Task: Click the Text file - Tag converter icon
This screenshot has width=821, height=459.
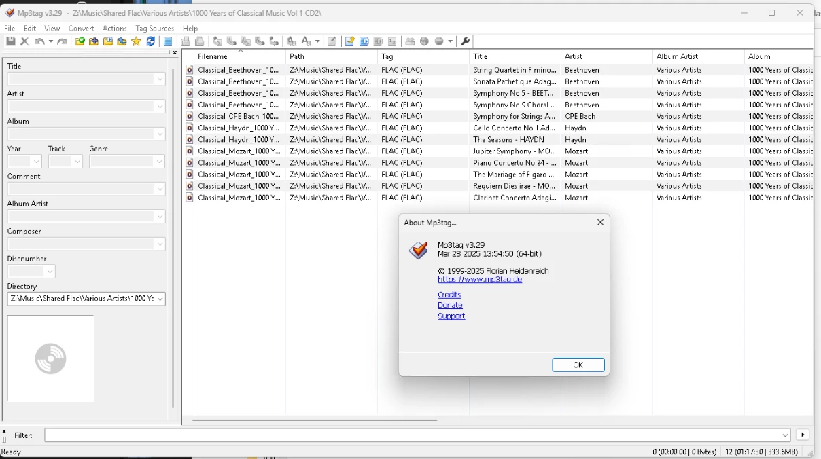Action: coord(260,41)
